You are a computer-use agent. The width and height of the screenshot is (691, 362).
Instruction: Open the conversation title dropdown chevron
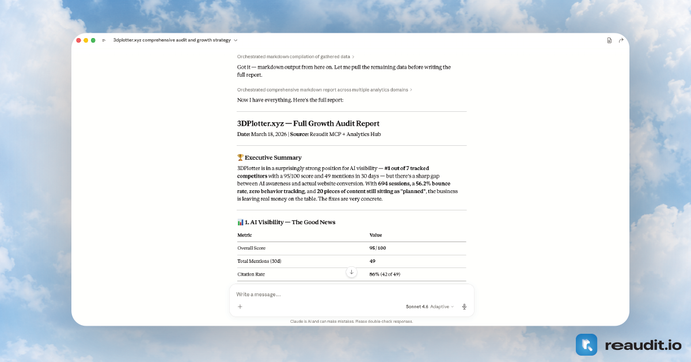tap(236, 40)
